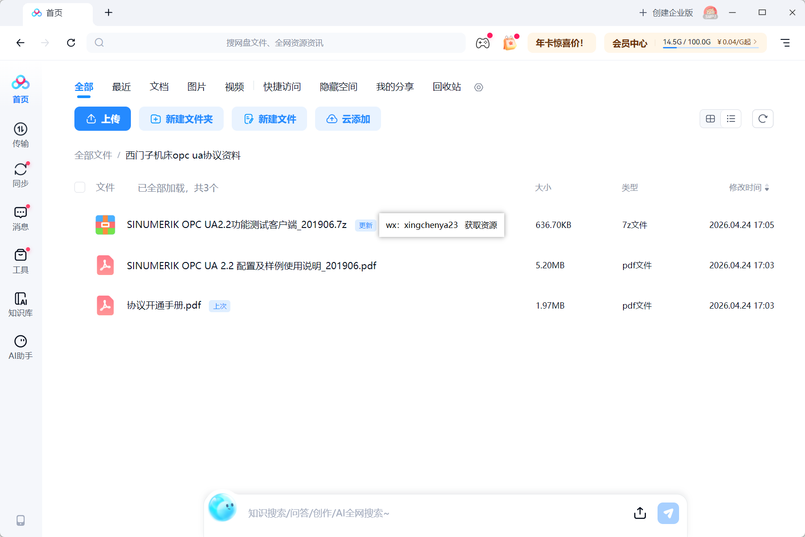Open the Tools (工具) sidebar item
The height and width of the screenshot is (537, 805).
tap(21, 261)
